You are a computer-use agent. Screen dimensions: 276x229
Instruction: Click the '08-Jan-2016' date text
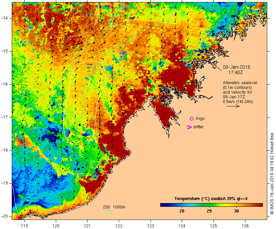click(237, 67)
